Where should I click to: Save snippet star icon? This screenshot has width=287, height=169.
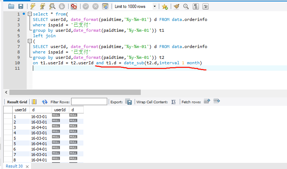tap(165, 6)
